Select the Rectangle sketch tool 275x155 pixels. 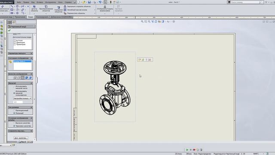click(12, 9)
